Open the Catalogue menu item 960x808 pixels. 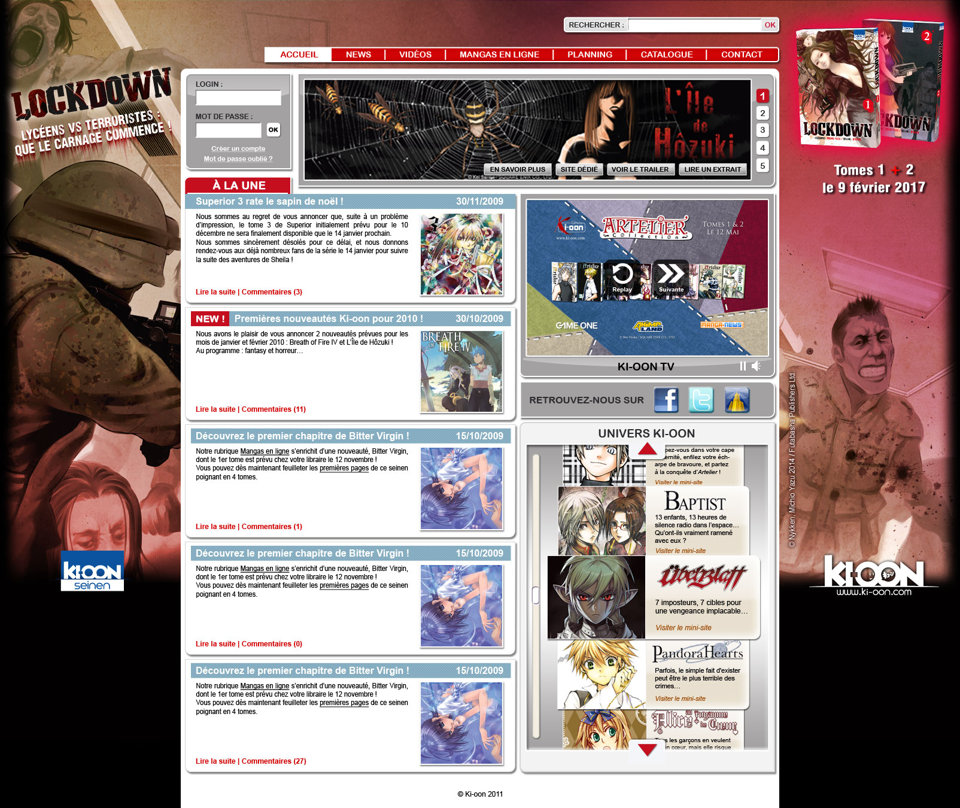(x=667, y=54)
